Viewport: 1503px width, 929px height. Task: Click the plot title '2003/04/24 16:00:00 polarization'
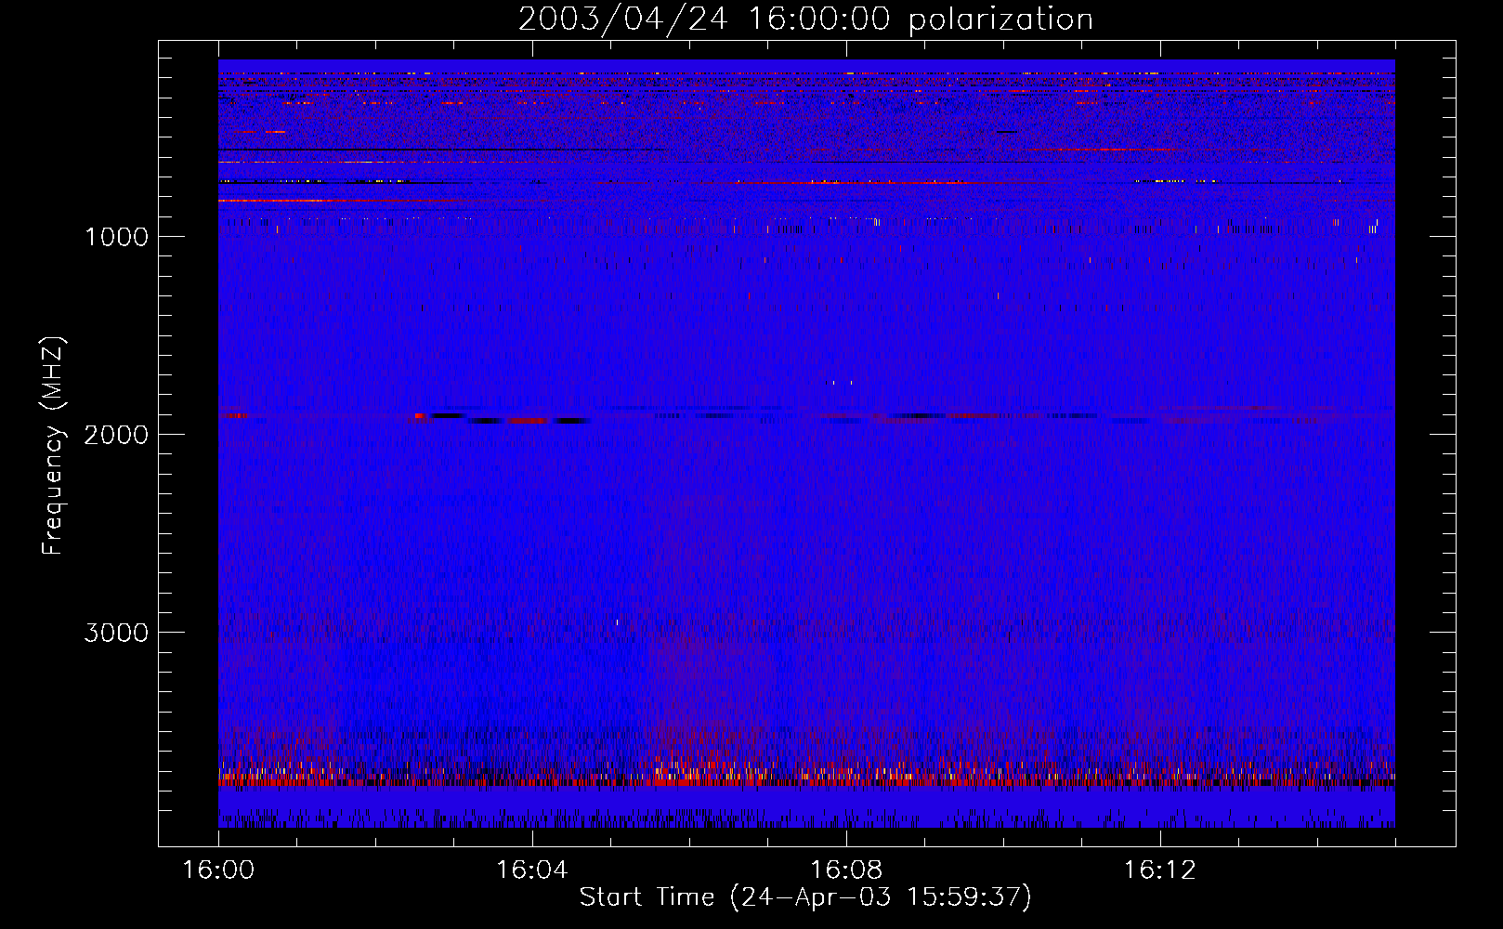(805, 19)
